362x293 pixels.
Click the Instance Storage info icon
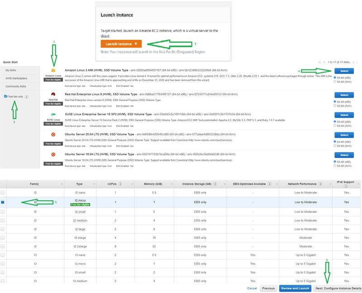point(215,184)
